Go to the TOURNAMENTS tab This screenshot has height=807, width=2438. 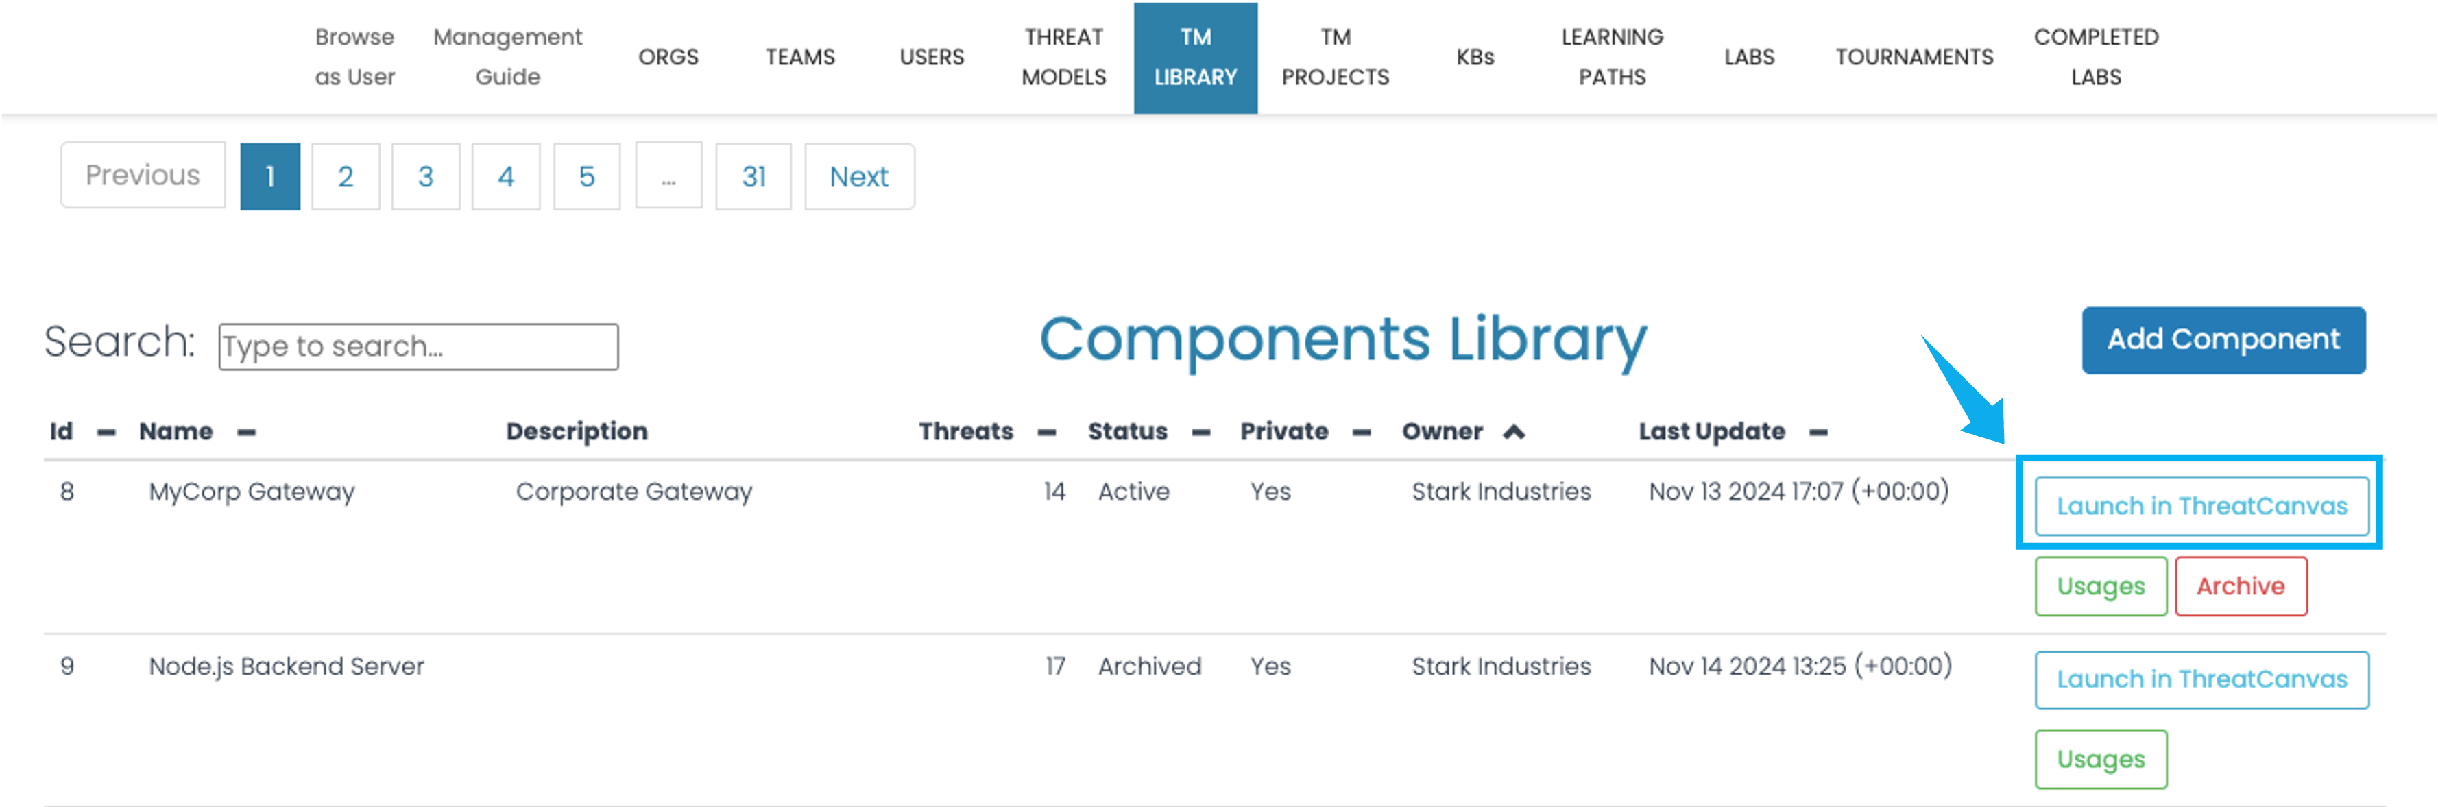click(1914, 57)
